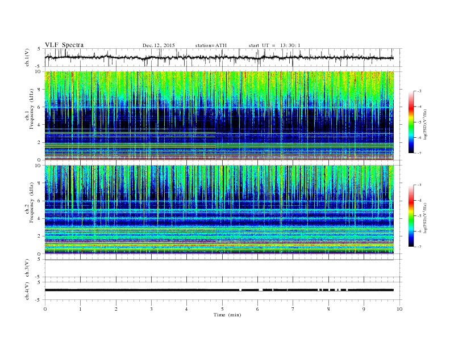Click the '8' kHz tick of ch.2 spectrogram
This screenshot has width=450, height=347.
40,183
